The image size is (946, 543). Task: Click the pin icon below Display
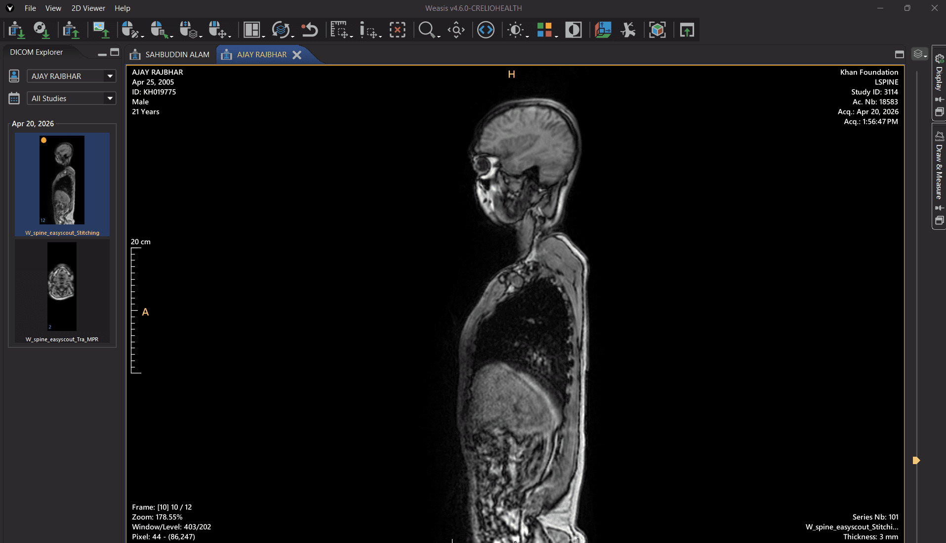click(x=939, y=100)
